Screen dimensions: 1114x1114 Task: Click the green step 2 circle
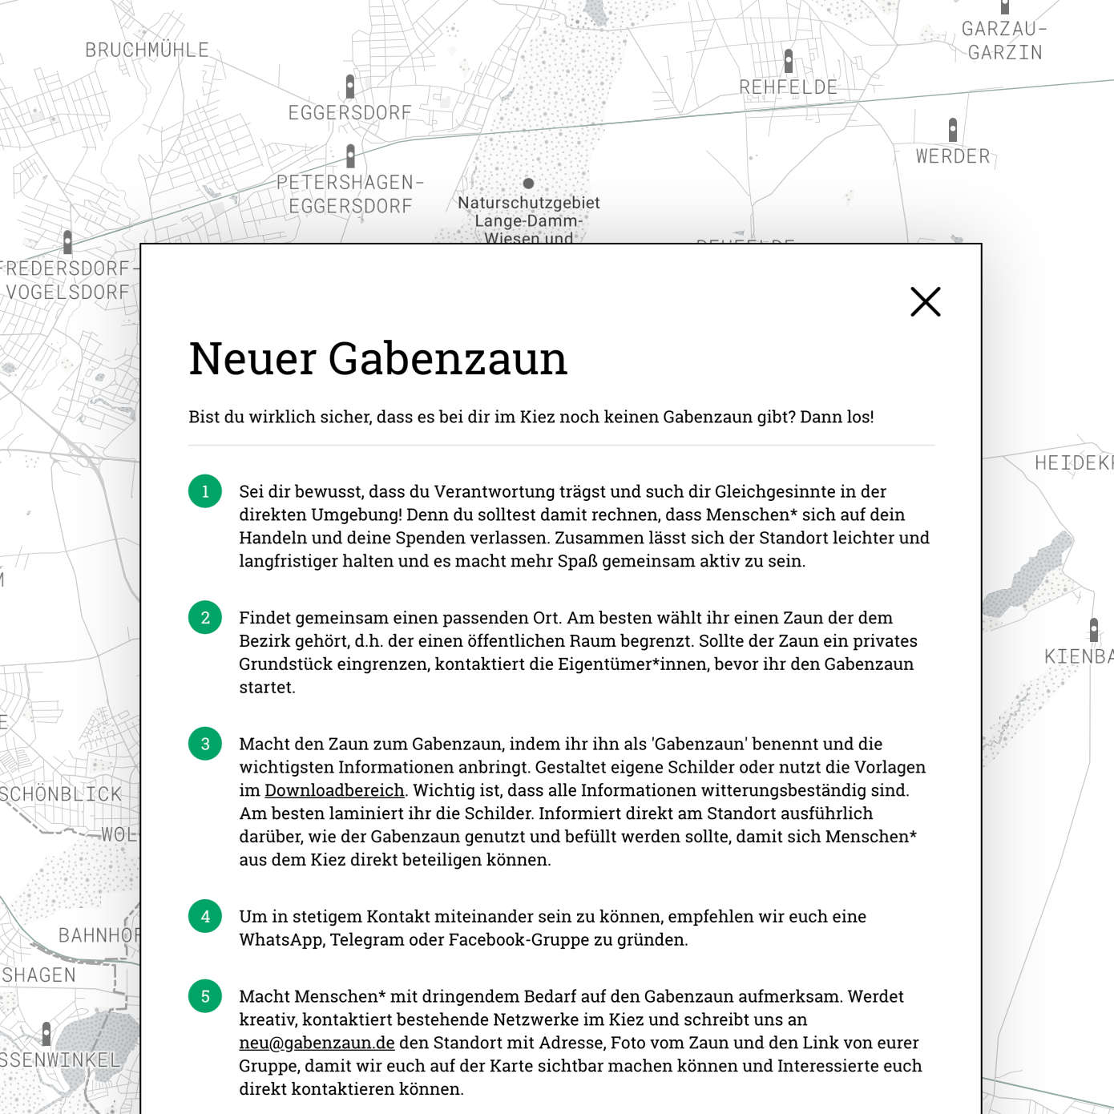coord(205,617)
